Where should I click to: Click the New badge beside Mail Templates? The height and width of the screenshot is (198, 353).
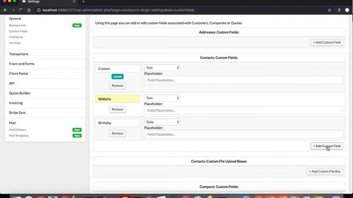pos(77,136)
